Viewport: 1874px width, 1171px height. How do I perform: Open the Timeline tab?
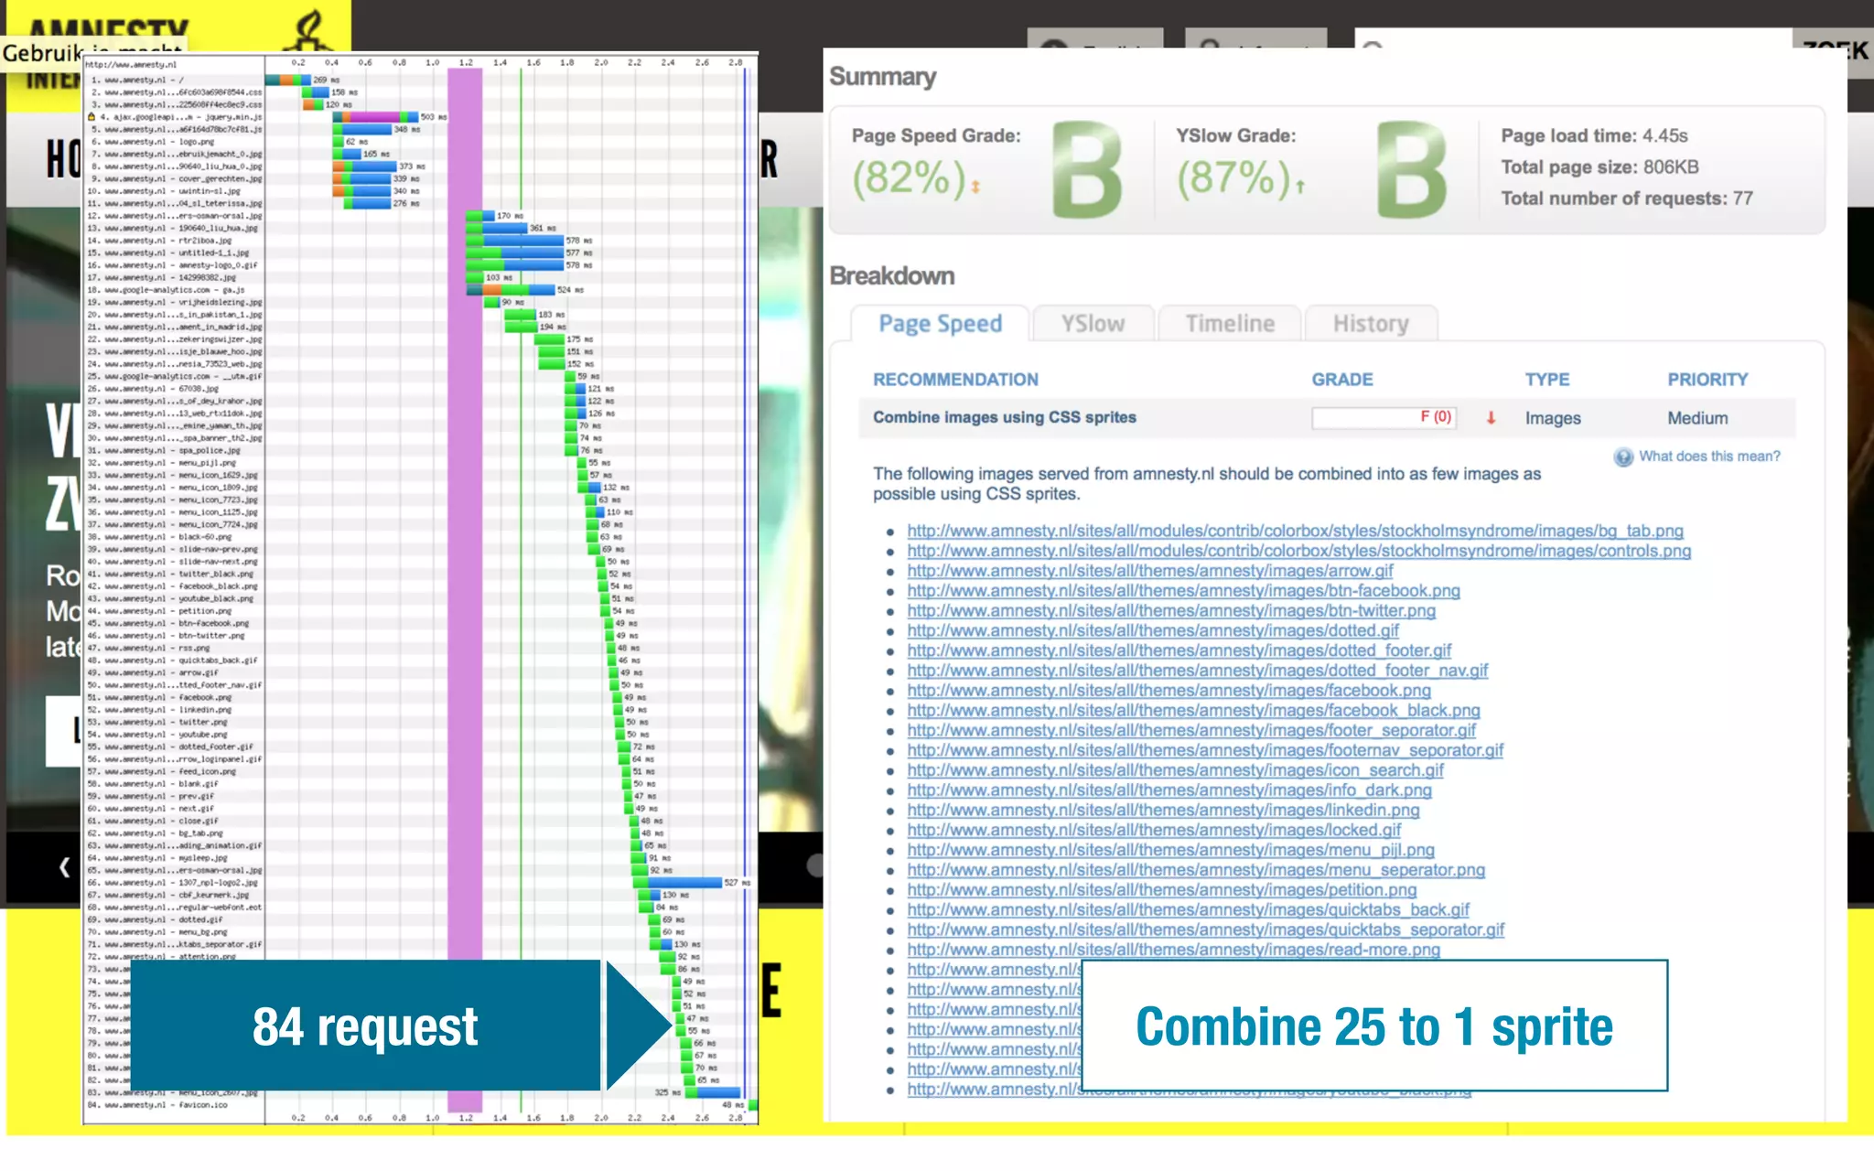point(1230,324)
